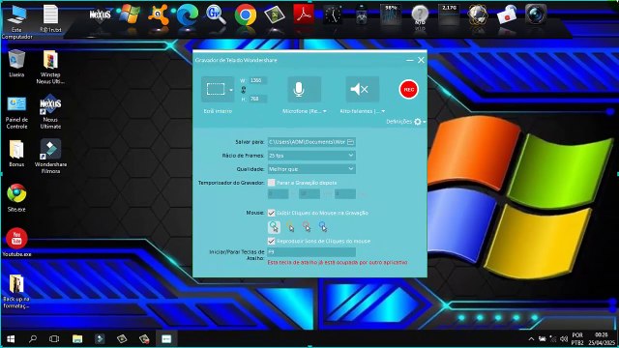Select the green mouse click color

pyautogui.click(x=274, y=226)
